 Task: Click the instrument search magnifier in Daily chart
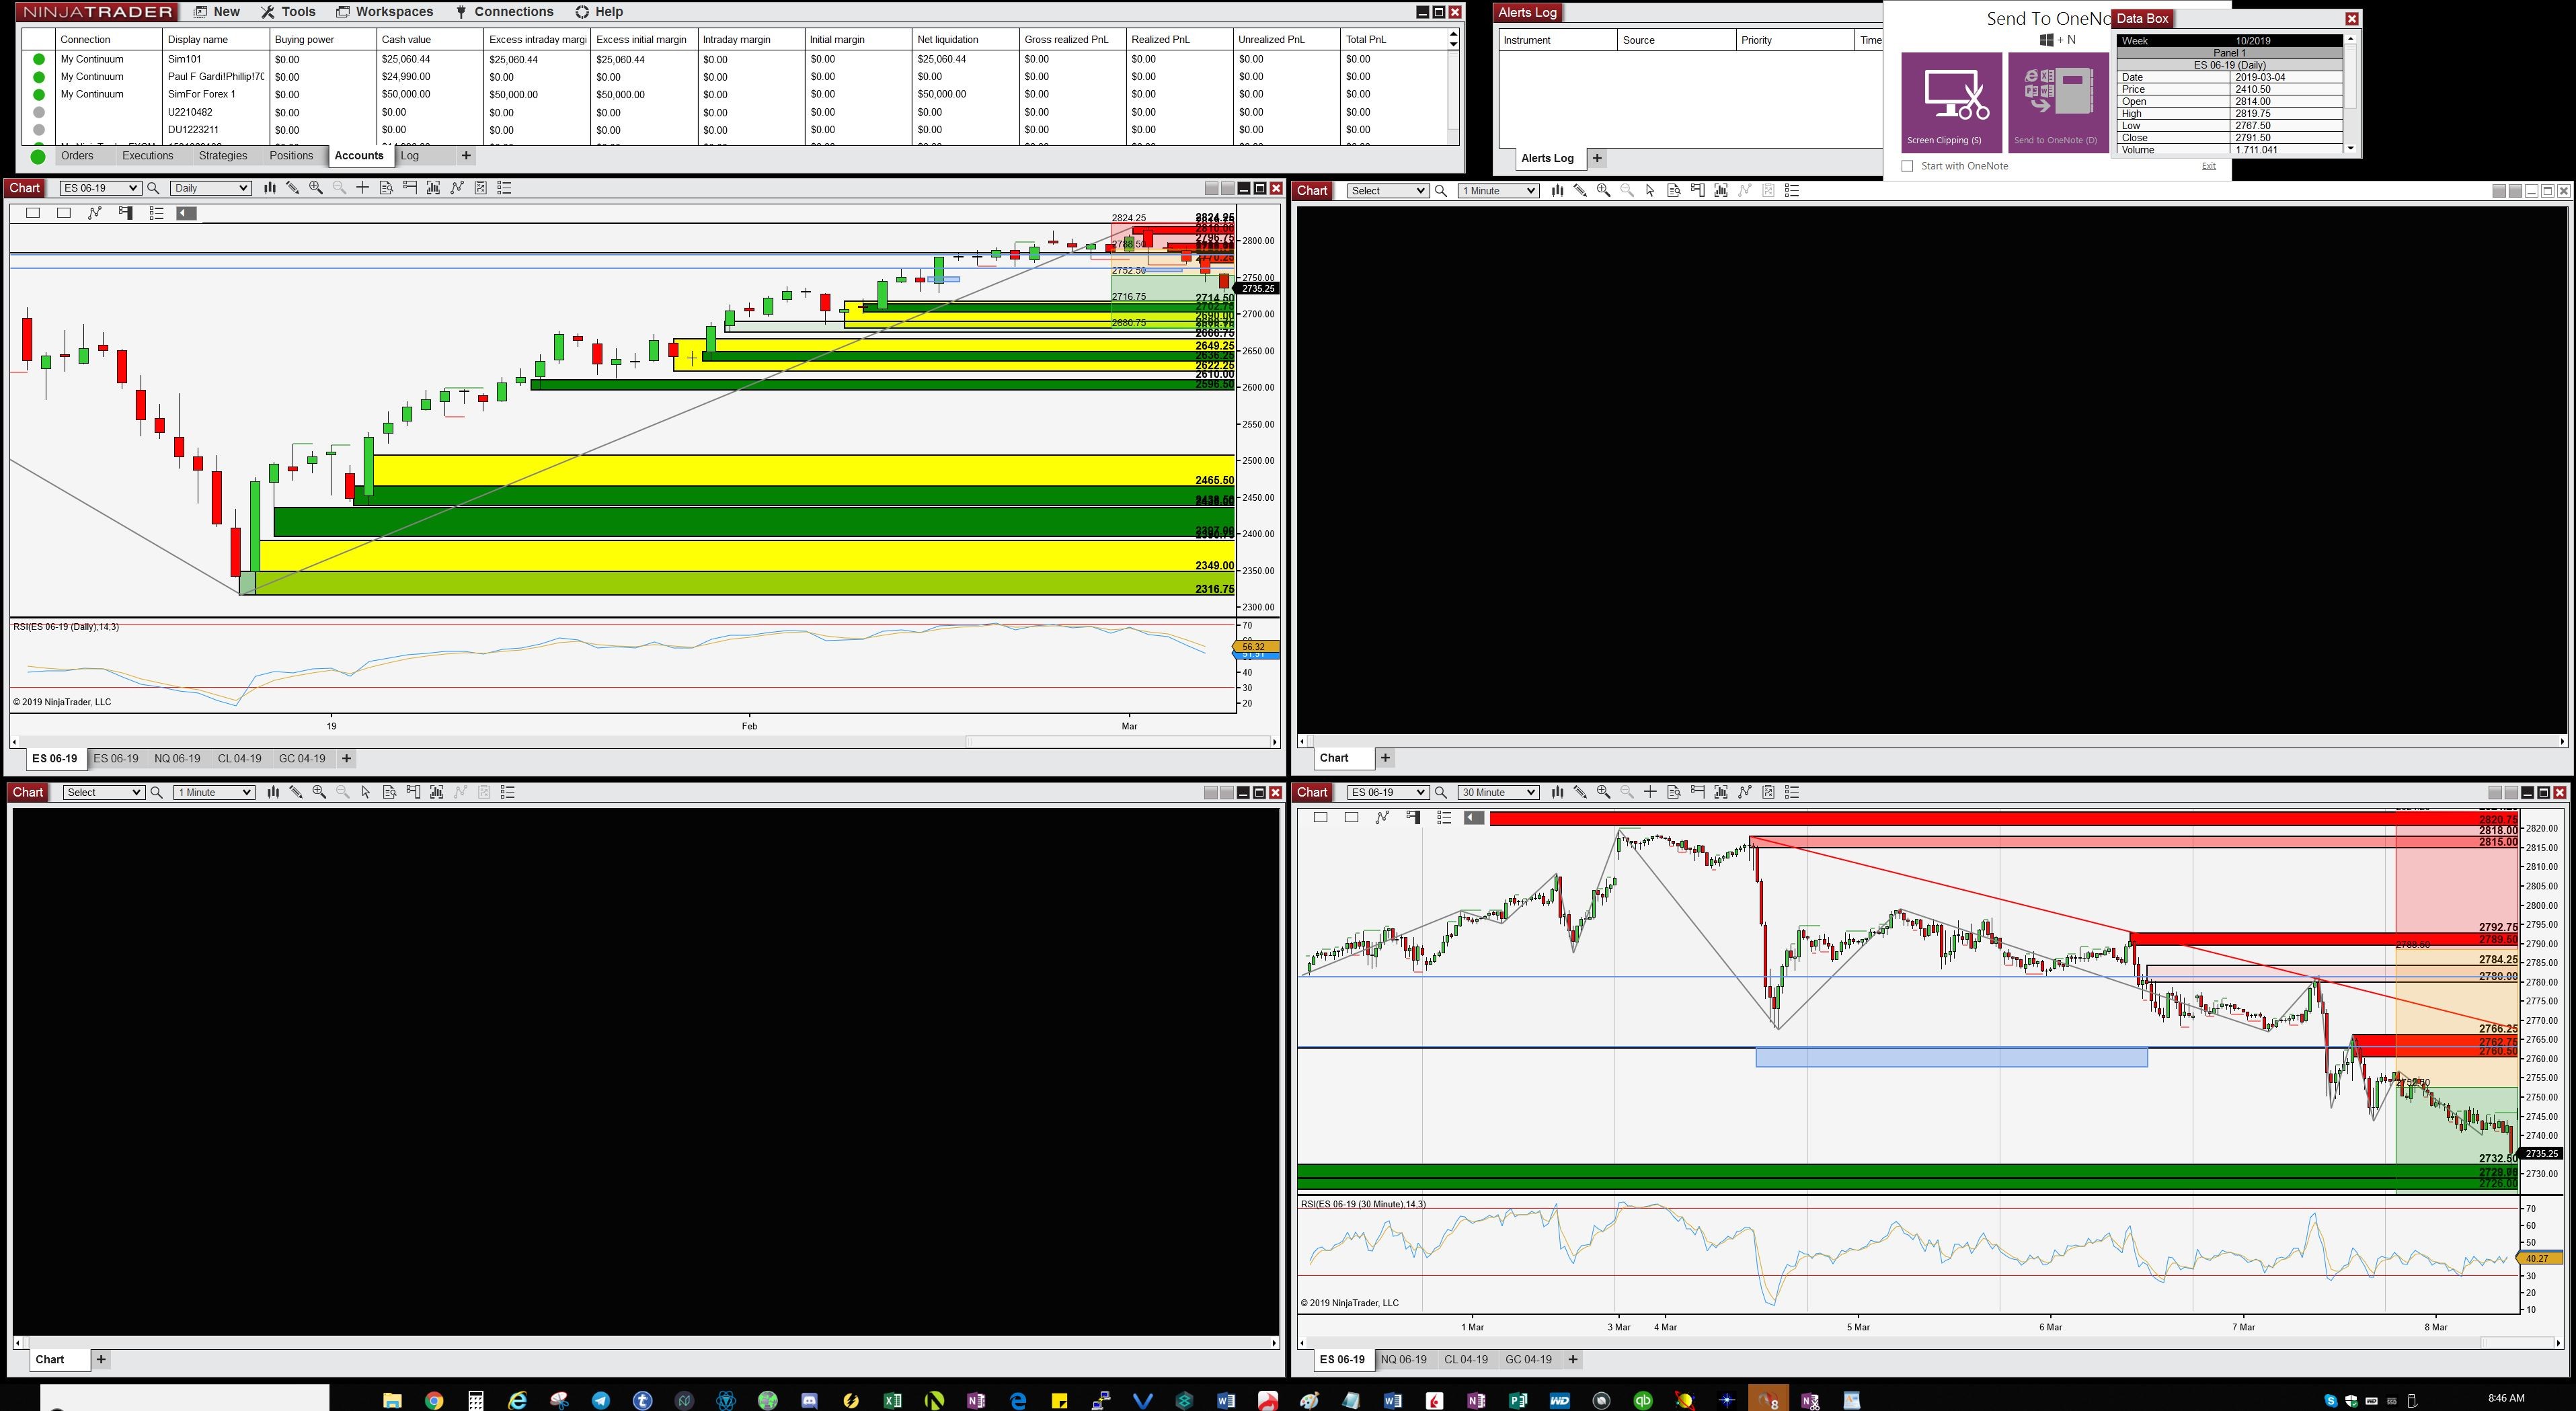coord(153,188)
